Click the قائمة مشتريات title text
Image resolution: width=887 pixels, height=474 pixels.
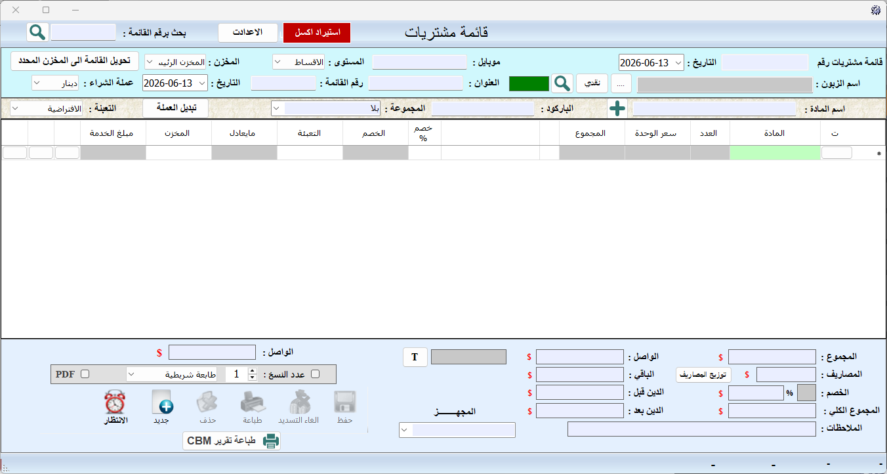tap(447, 32)
